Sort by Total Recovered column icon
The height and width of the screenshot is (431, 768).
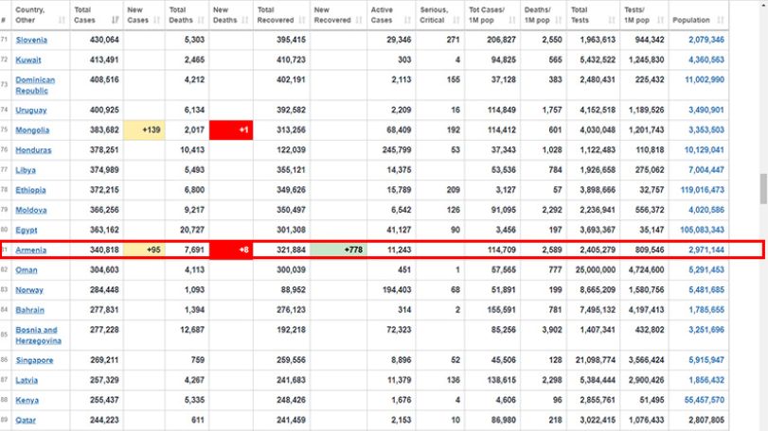pos(302,20)
